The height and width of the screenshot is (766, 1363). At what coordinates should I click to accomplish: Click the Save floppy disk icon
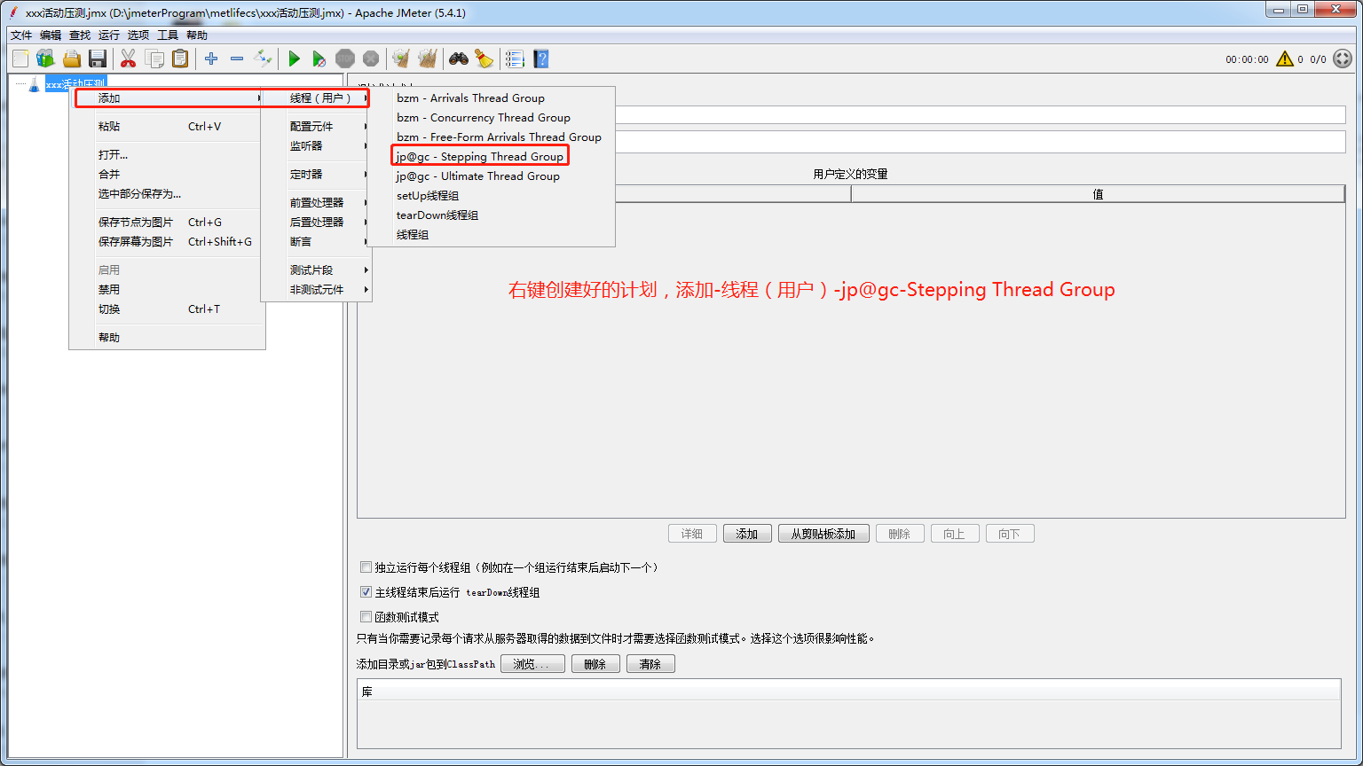98,59
